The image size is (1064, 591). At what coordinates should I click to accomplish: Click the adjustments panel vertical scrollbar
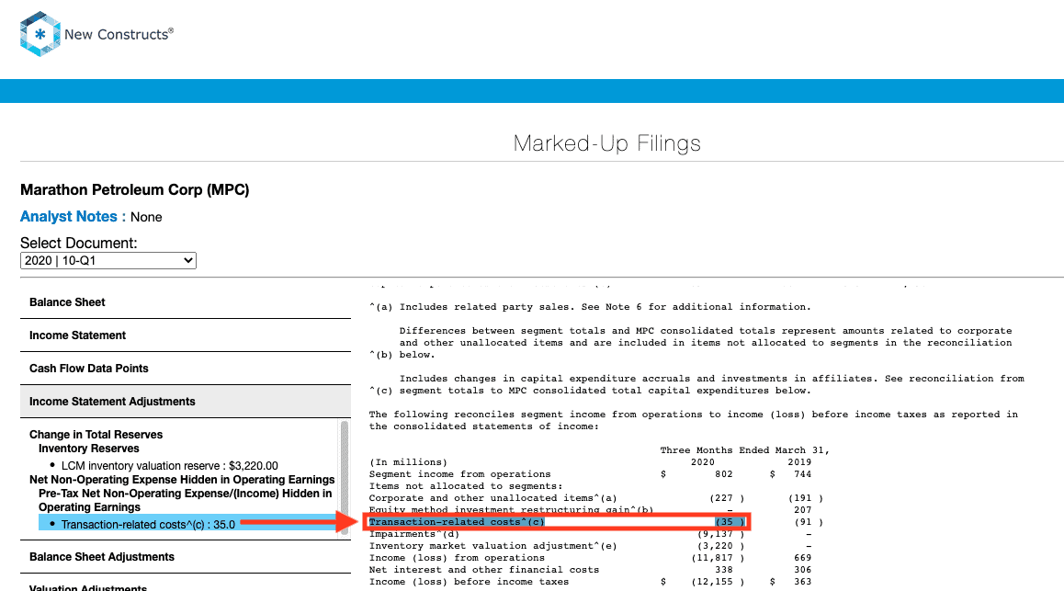pos(344,477)
